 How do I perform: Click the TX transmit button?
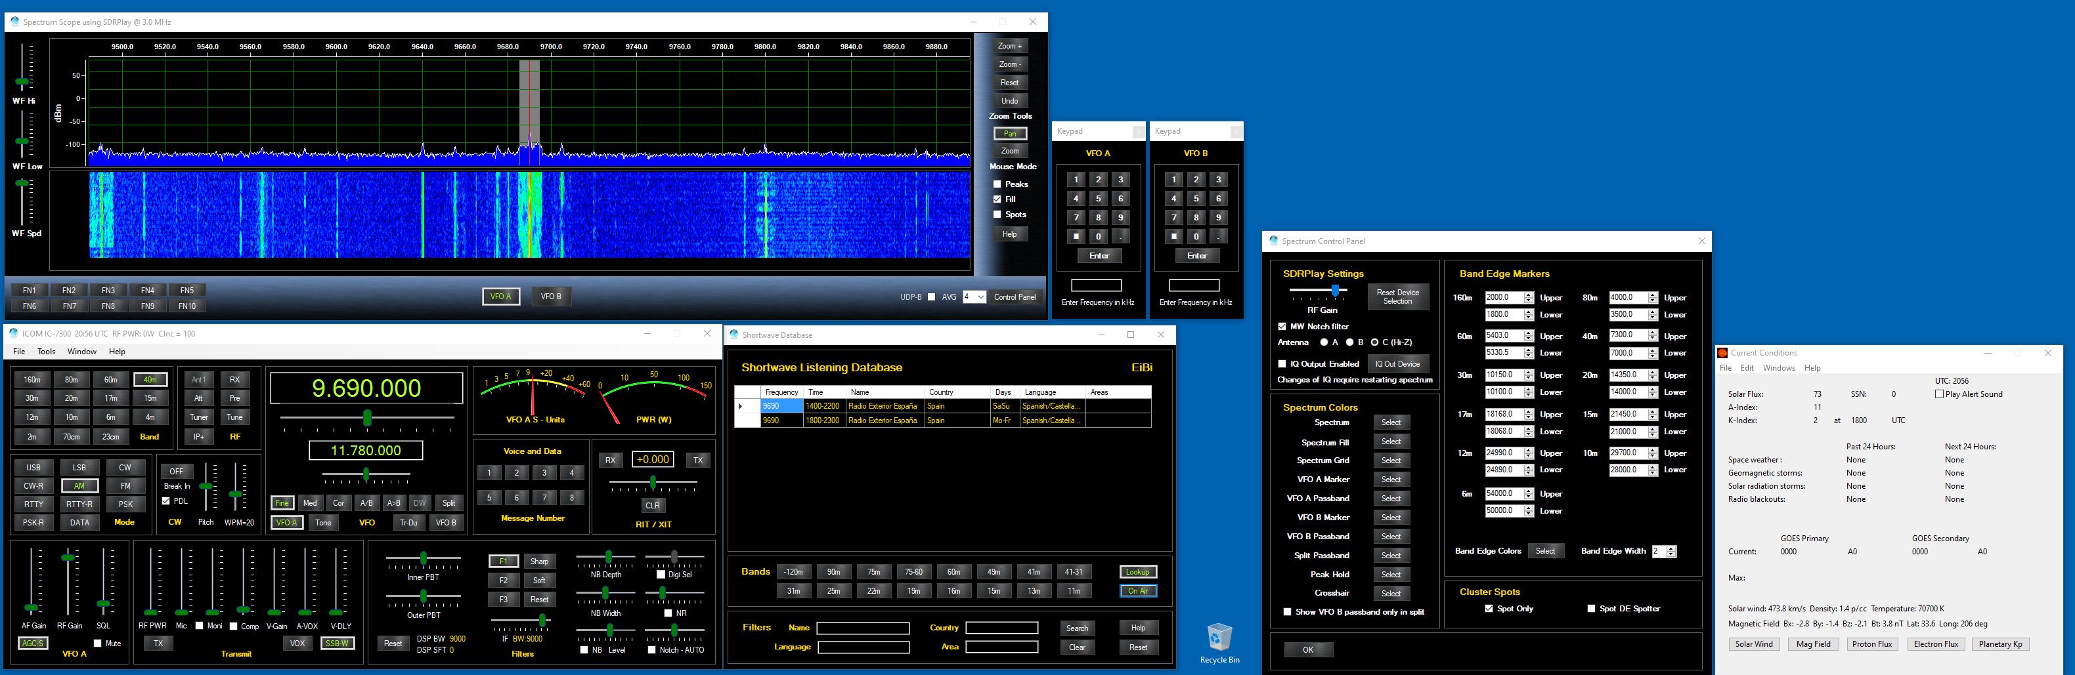pyautogui.click(x=158, y=643)
